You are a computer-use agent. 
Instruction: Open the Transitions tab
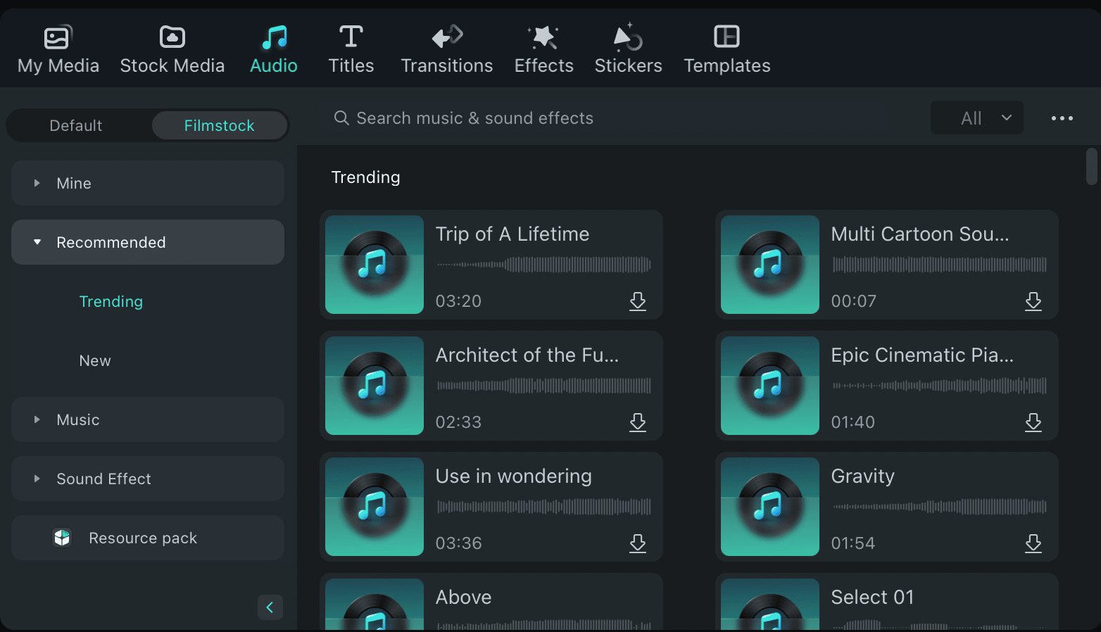click(446, 50)
